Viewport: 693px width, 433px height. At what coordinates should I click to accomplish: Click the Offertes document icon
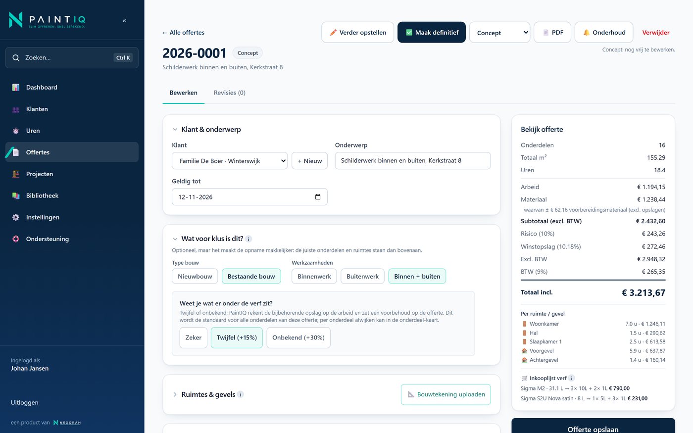click(16, 152)
